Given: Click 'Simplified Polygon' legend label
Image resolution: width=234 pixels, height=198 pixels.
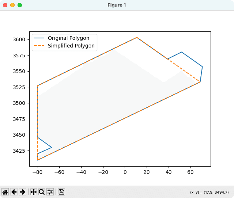Looking at the screenshot, I should tap(71, 46).
